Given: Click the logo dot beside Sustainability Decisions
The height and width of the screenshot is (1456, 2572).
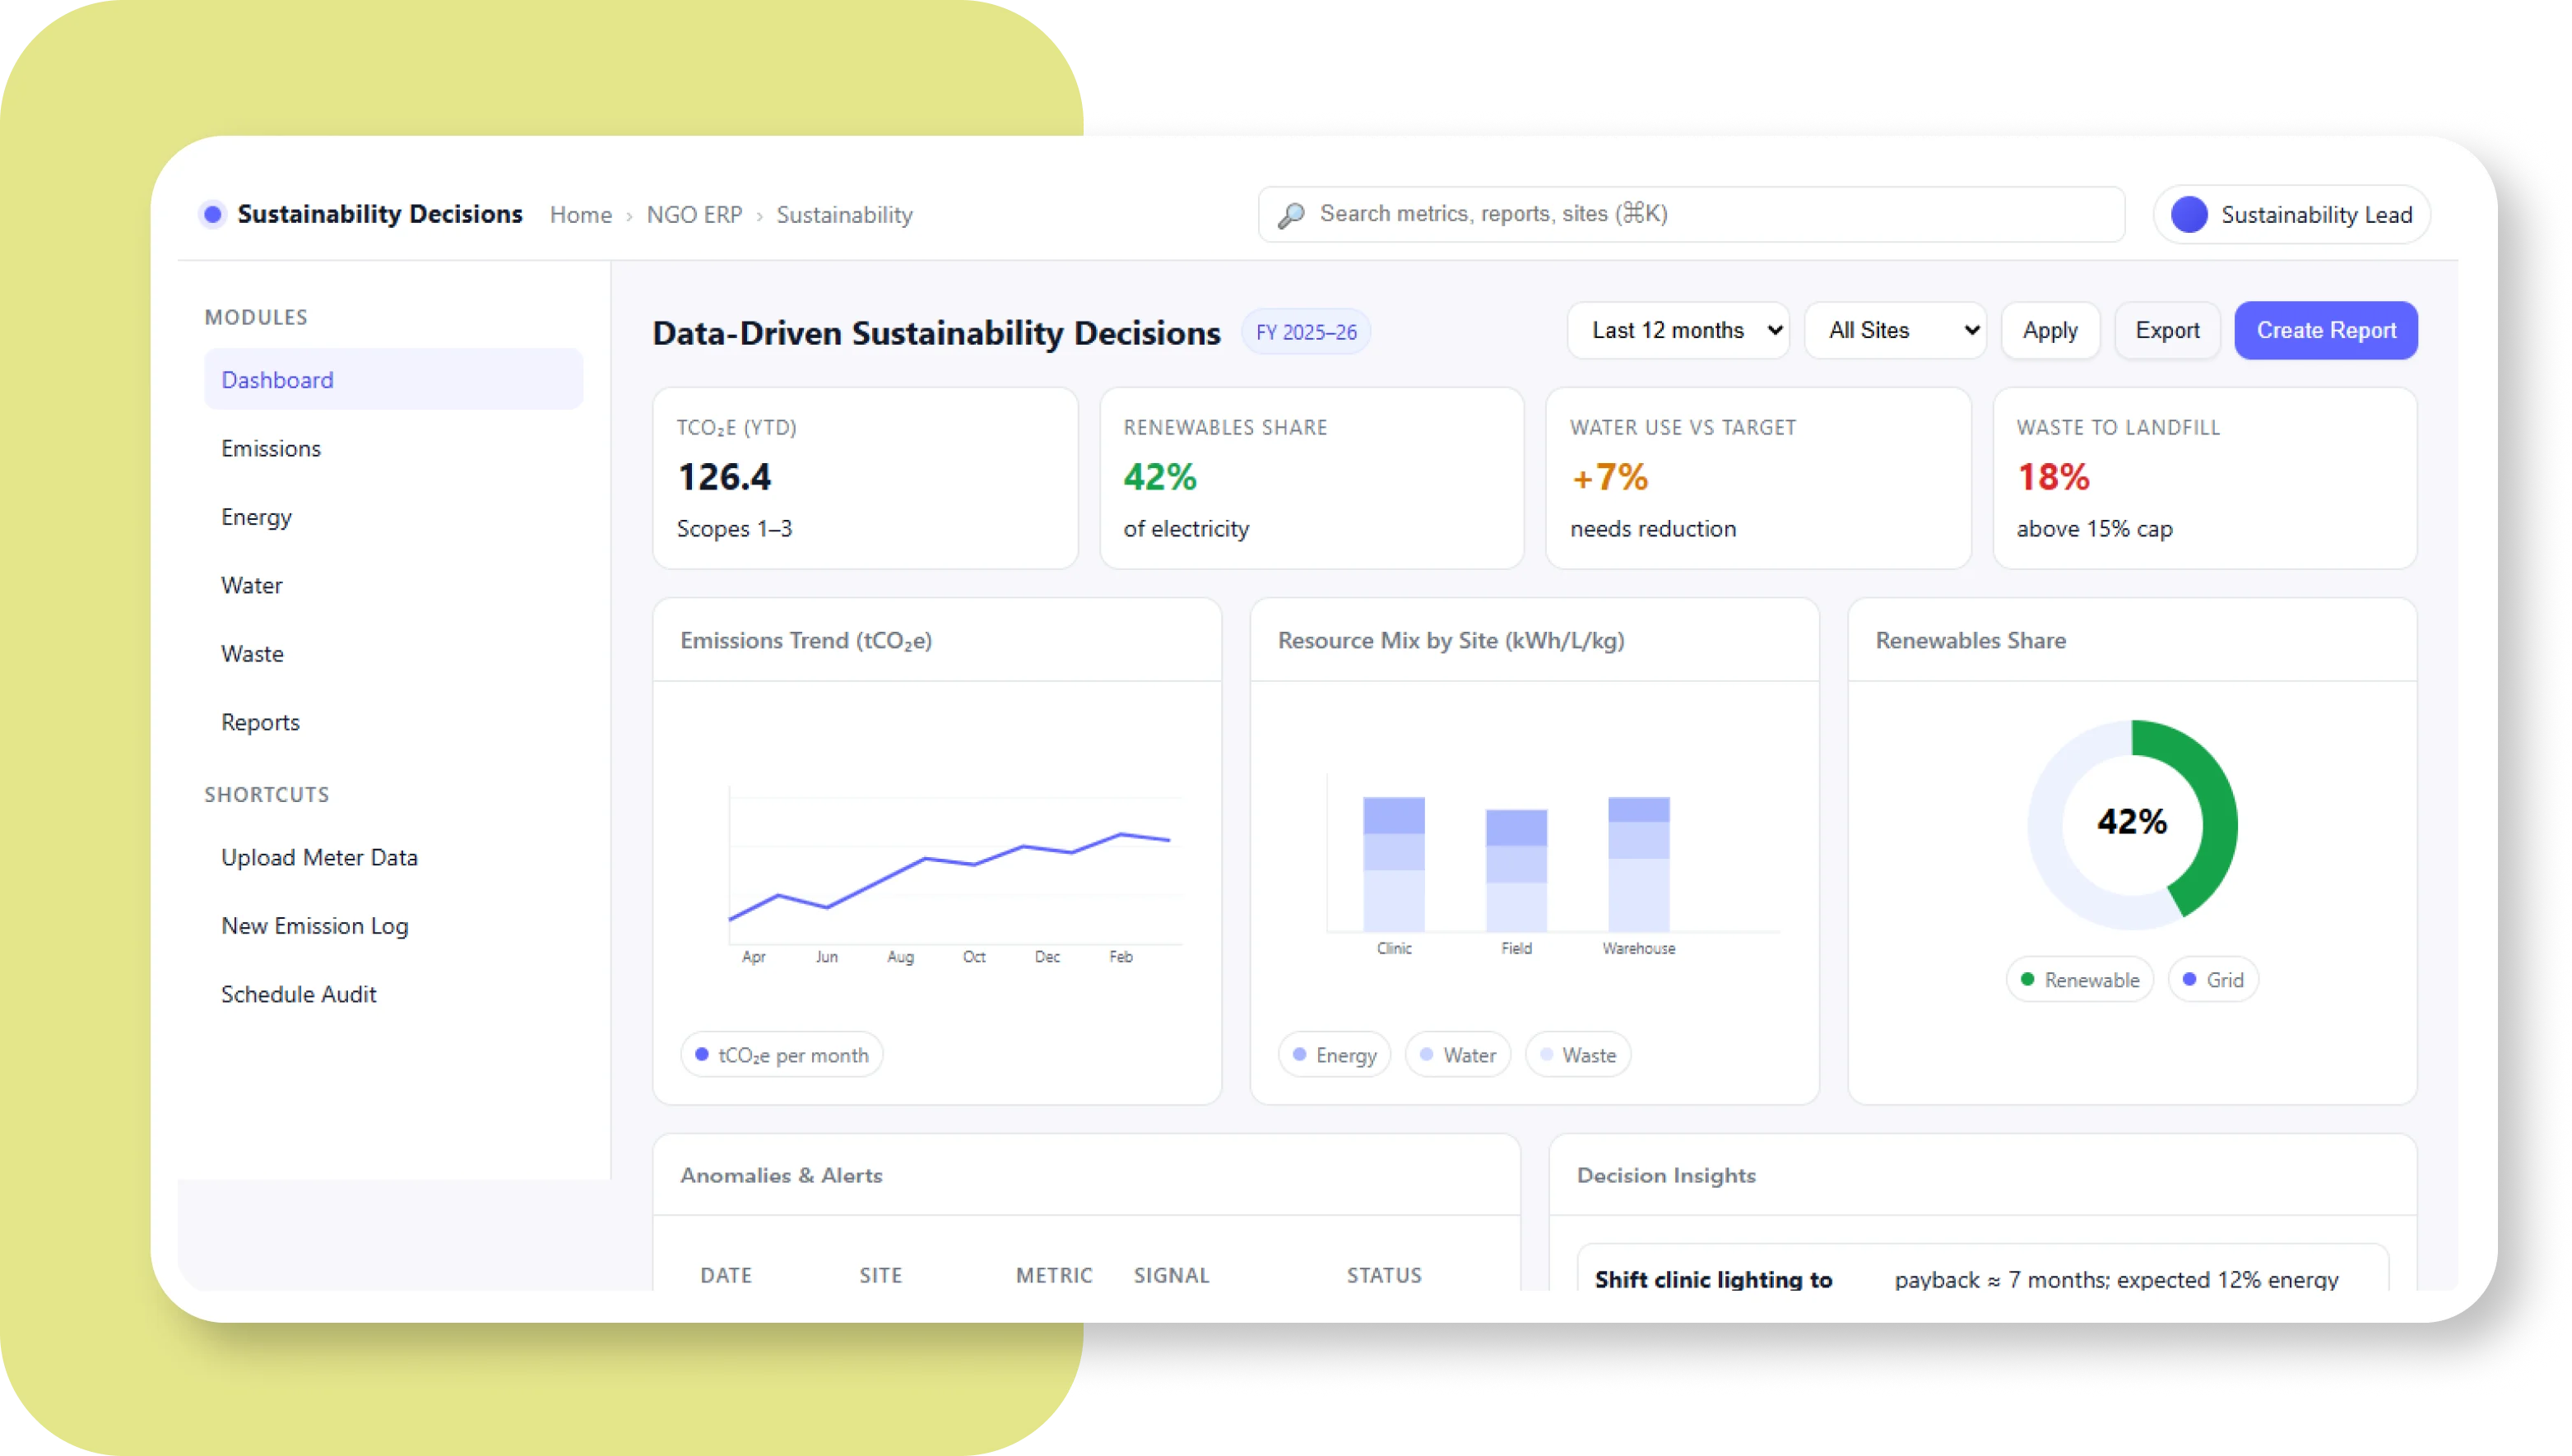Looking at the screenshot, I should point(213,214).
